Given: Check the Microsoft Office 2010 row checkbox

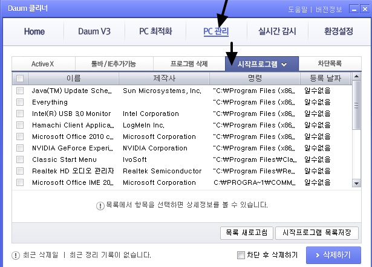Looking at the screenshot, I should point(20,137).
